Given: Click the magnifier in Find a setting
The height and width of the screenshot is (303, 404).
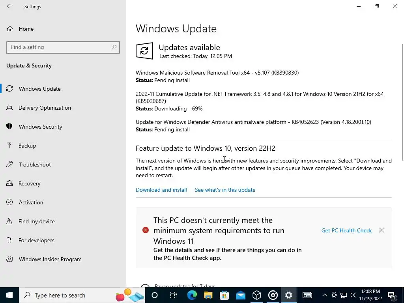Looking at the screenshot, I should pos(114,47).
